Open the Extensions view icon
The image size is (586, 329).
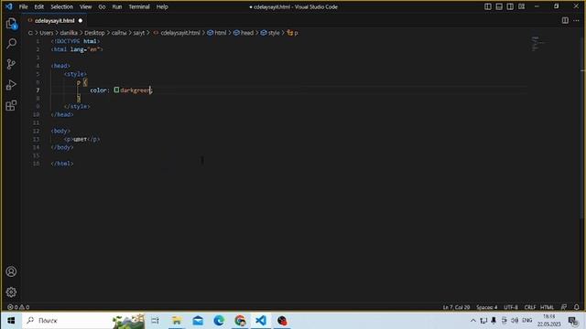pyautogui.click(x=11, y=106)
